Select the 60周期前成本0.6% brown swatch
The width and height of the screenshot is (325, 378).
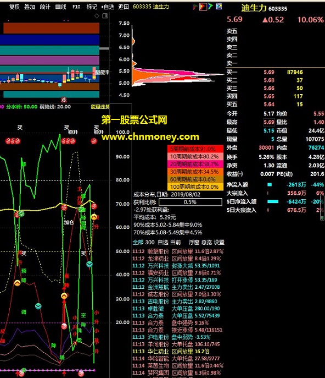pos(195,179)
